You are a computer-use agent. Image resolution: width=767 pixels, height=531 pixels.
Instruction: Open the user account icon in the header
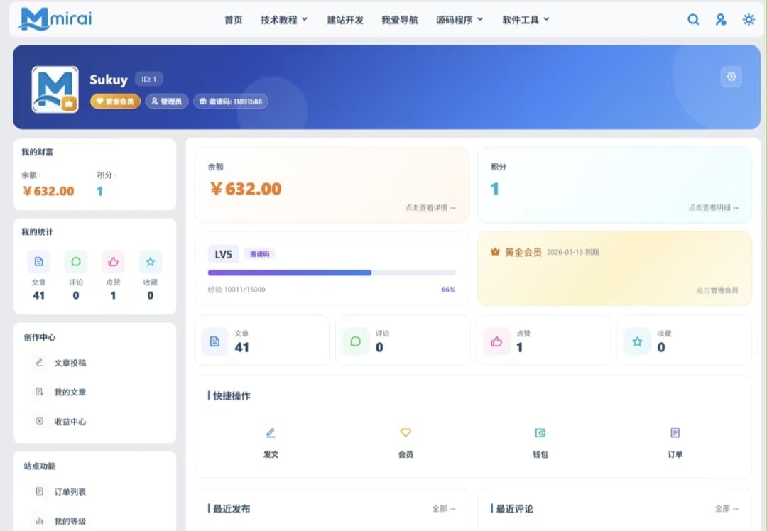pyautogui.click(x=721, y=20)
